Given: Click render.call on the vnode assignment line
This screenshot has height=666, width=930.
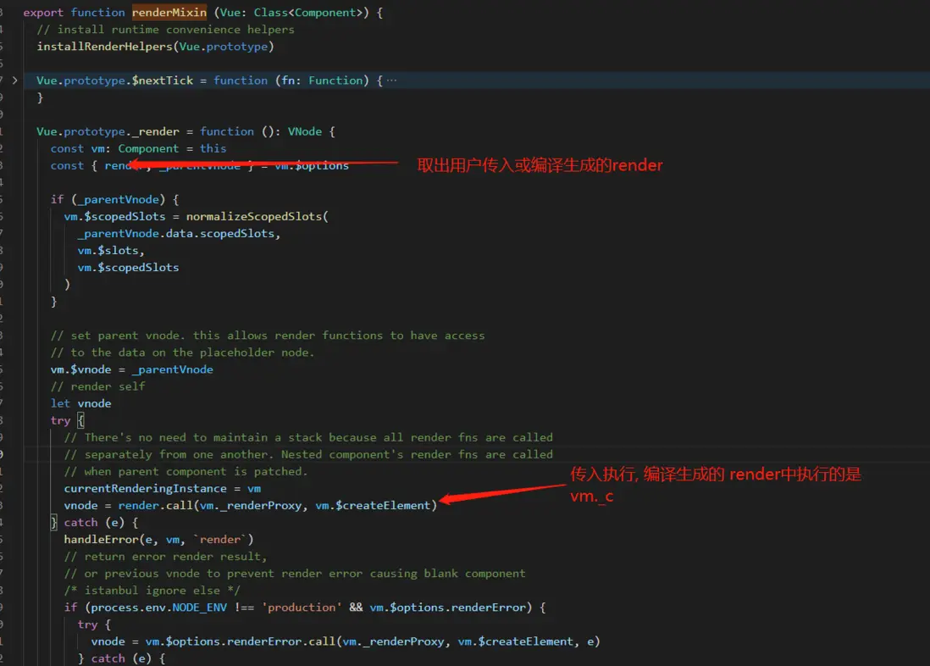Looking at the screenshot, I should pos(155,506).
